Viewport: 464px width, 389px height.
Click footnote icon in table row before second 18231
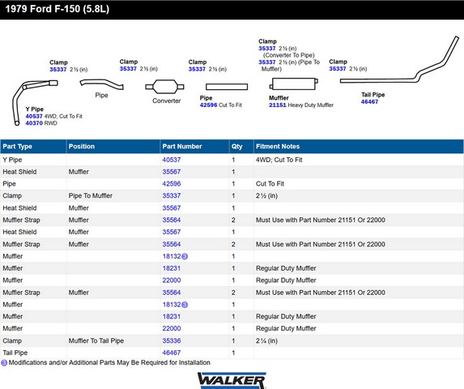click(185, 305)
